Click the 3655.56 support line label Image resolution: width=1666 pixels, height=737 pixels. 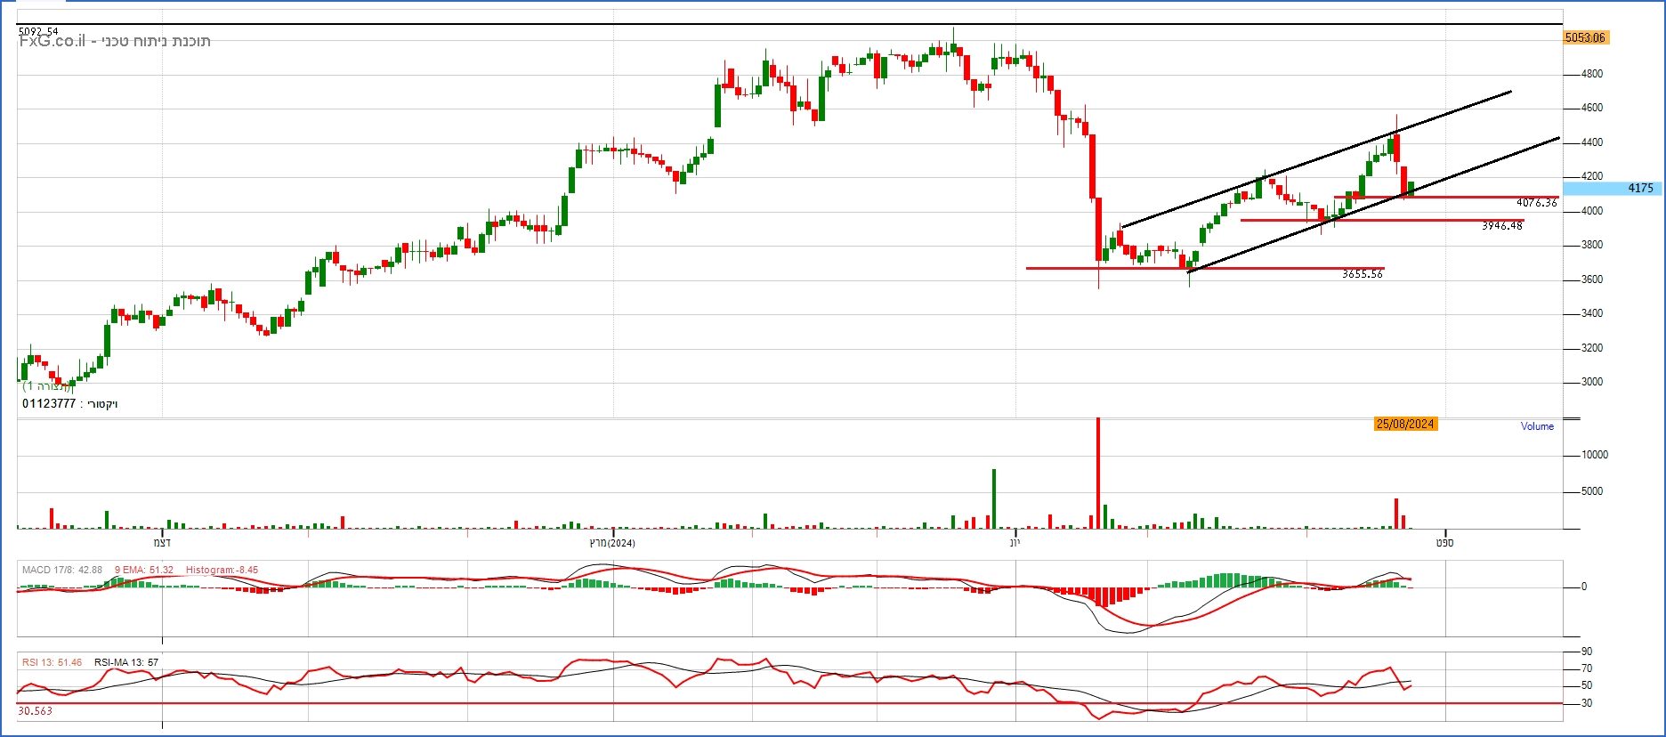coord(1362,274)
